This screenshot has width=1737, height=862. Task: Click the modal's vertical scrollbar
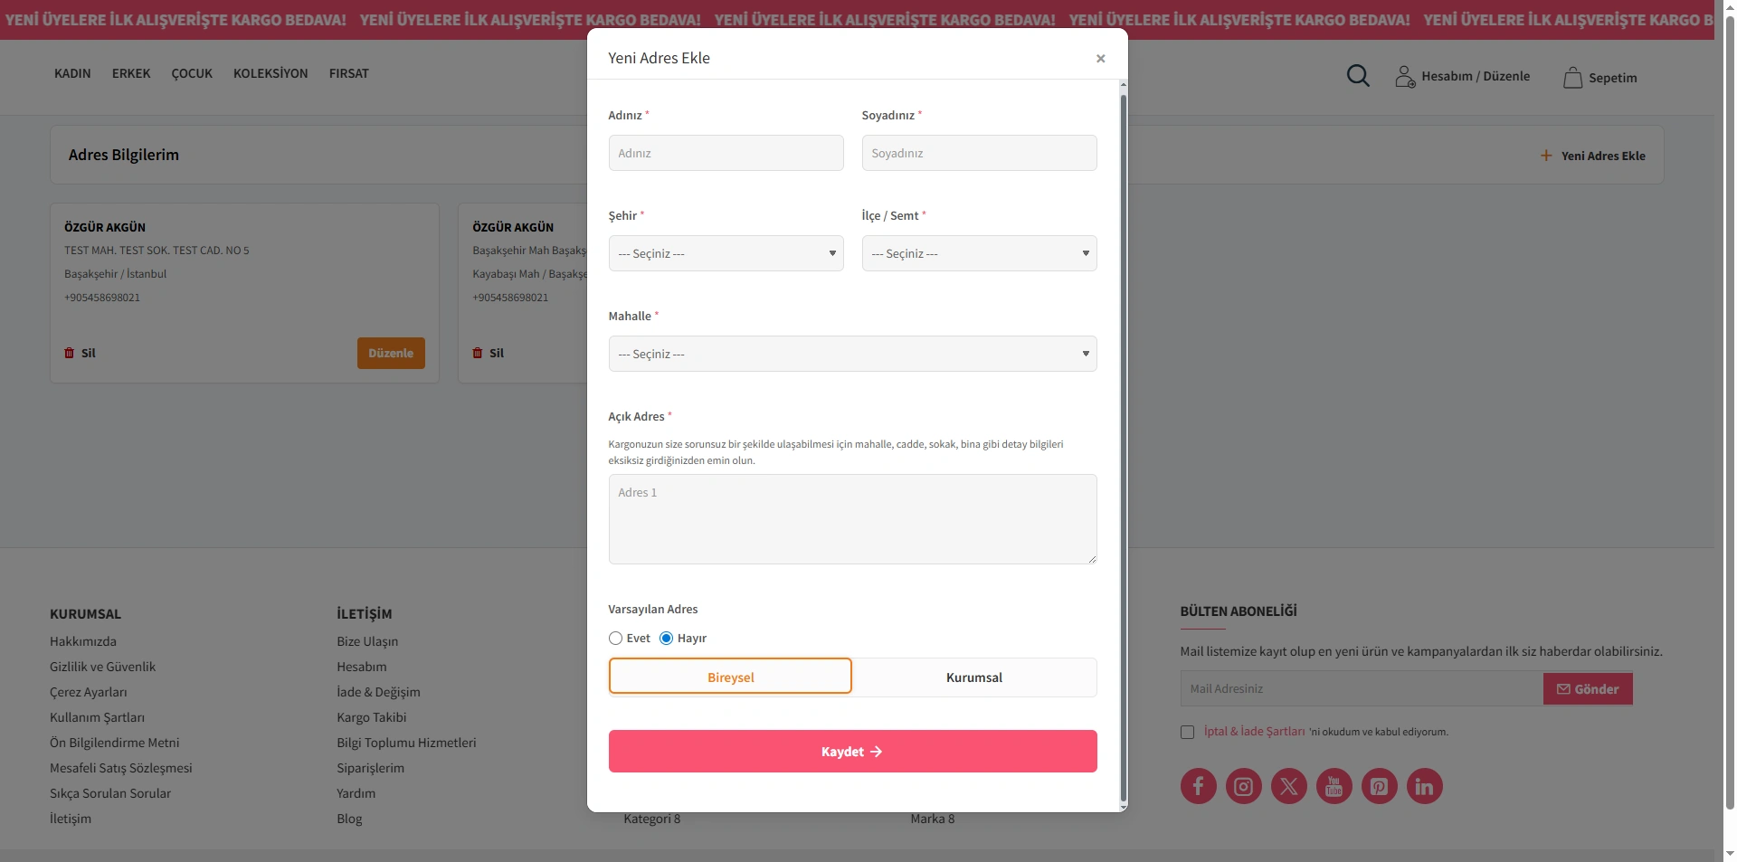pos(1123,443)
